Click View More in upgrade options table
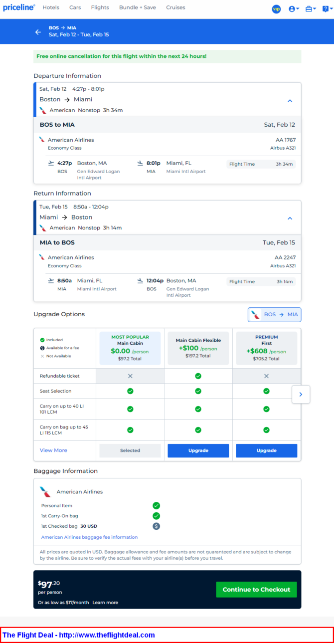This screenshot has height=643, width=334. point(53,450)
